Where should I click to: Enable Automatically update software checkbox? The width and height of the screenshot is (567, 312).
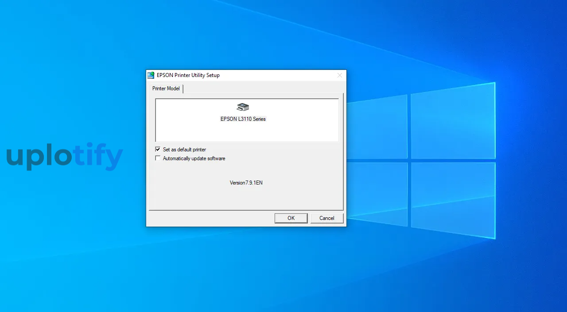tap(158, 158)
